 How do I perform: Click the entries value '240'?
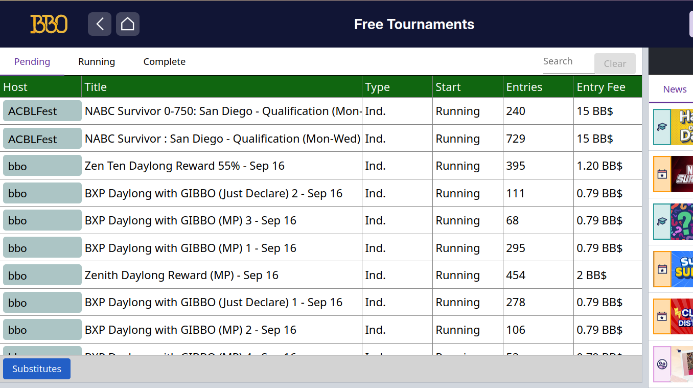coord(516,111)
